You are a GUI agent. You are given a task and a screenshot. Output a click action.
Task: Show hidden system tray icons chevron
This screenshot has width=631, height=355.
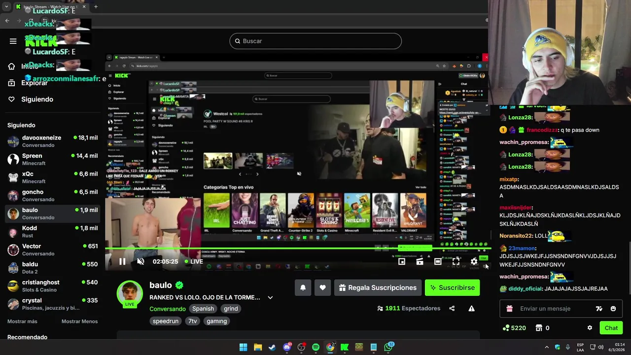[546, 347]
